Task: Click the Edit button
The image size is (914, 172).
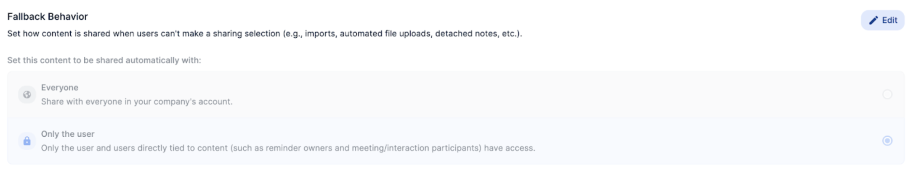Action: (x=882, y=20)
